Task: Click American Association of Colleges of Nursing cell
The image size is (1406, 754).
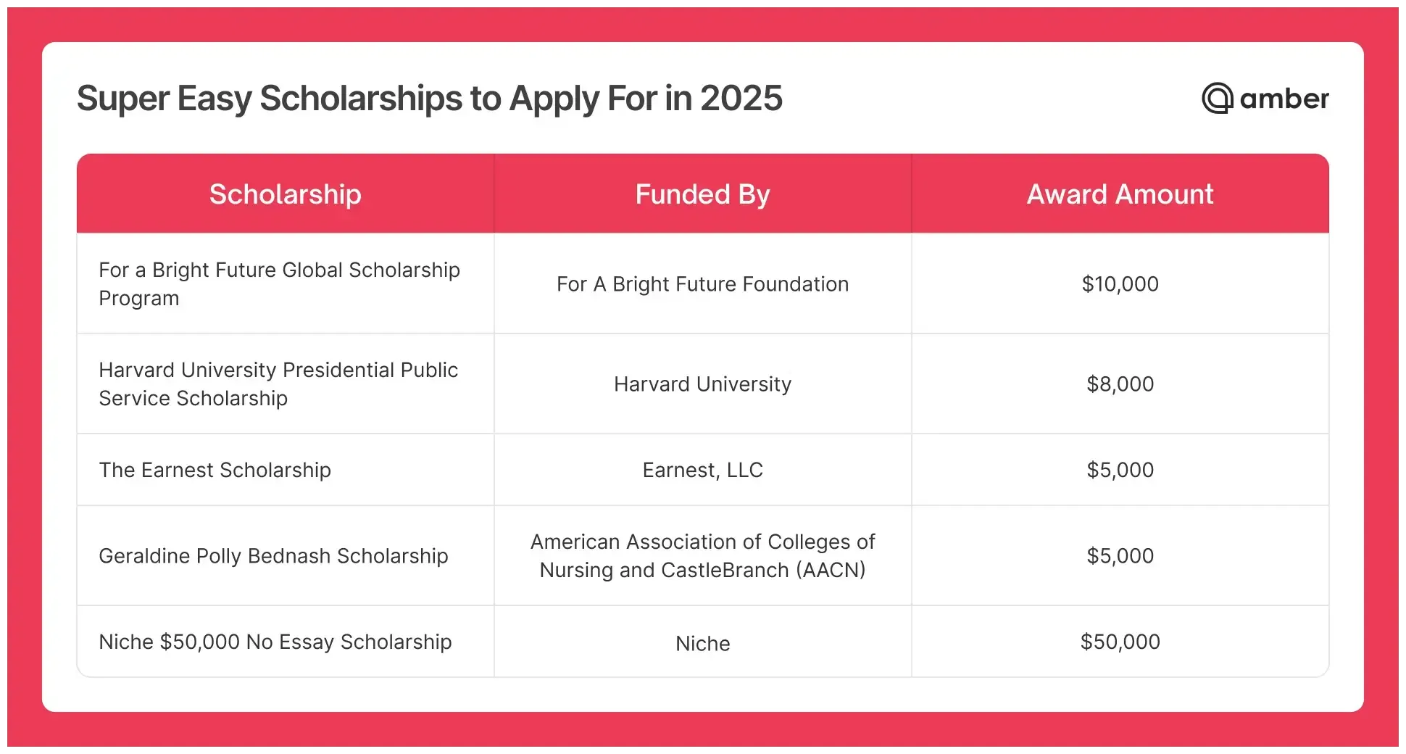Action: pyautogui.click(x=702, y=556)
